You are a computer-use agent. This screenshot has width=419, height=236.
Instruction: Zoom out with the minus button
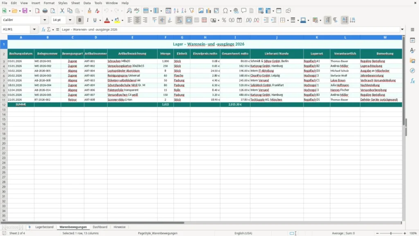377,233
